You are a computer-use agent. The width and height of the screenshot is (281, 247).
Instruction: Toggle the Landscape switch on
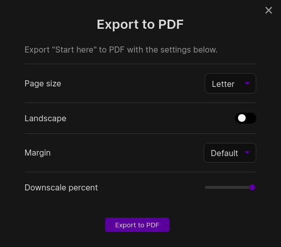[246, 118]
